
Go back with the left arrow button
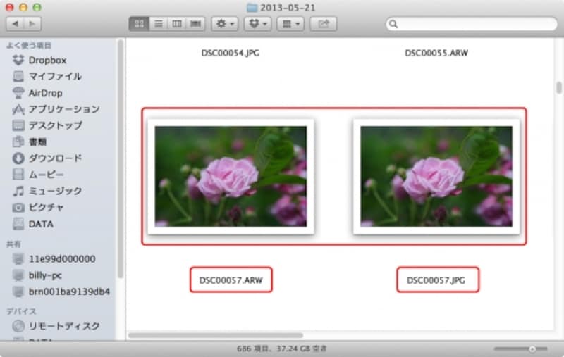click(x=15, y=24)
